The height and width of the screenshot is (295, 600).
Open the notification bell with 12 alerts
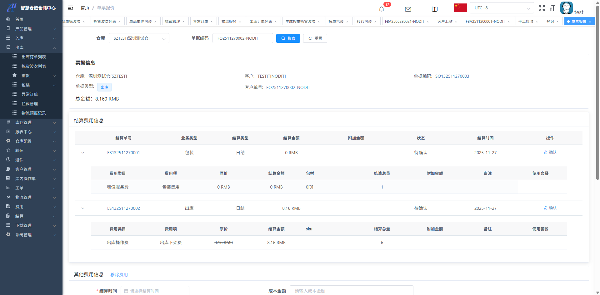pos(382,9)
